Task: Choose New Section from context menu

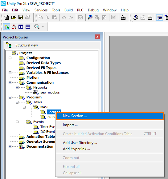Action: pos(110,116)
